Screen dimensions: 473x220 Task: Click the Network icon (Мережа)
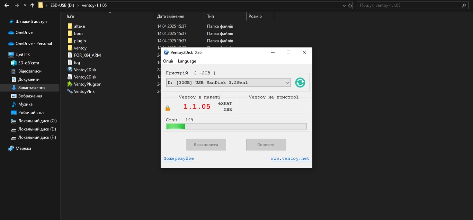point(11,148)
